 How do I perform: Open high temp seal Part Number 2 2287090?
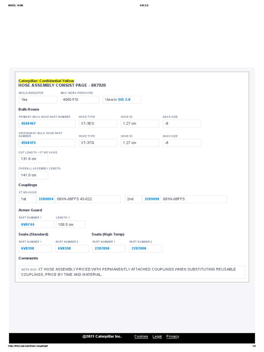tap(139, 249)
